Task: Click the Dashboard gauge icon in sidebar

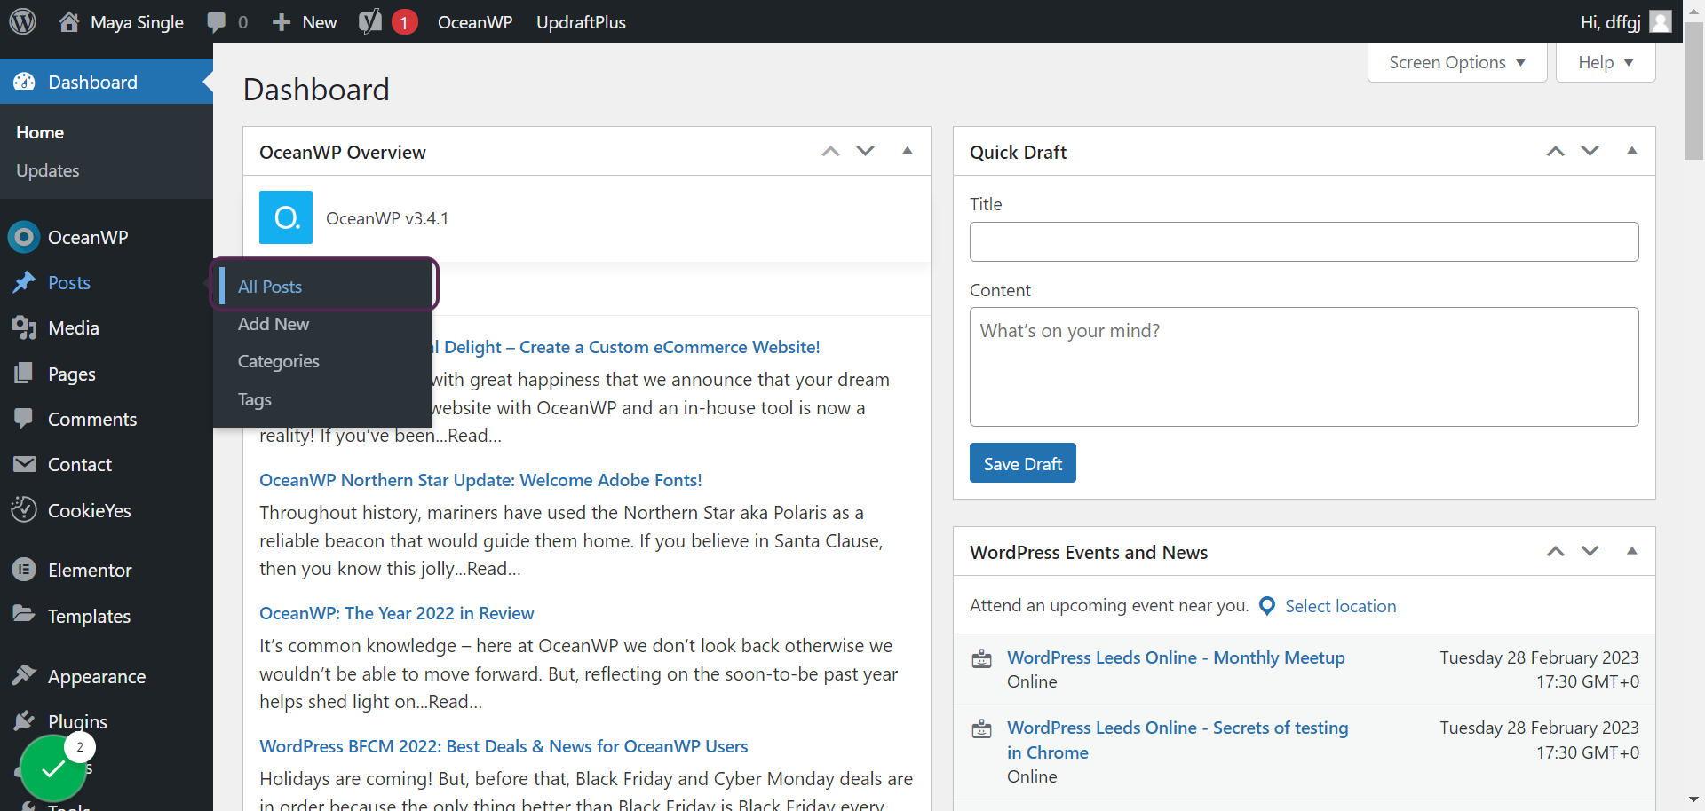Action: click(x=24, y=82)
